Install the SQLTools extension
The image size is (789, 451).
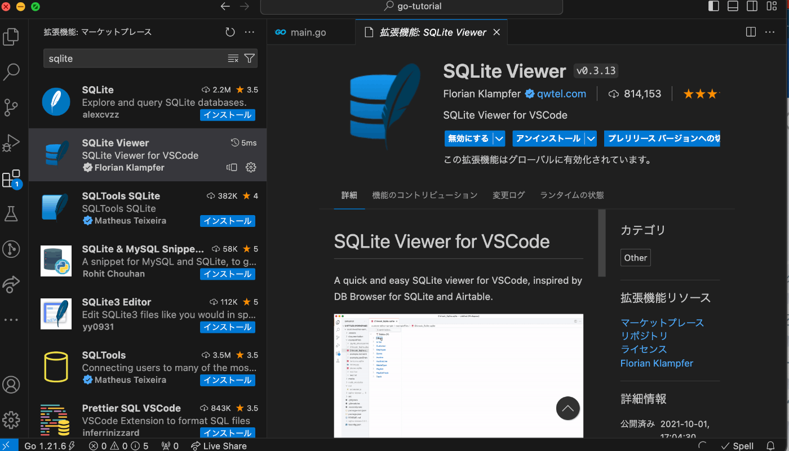coord(228,380)
